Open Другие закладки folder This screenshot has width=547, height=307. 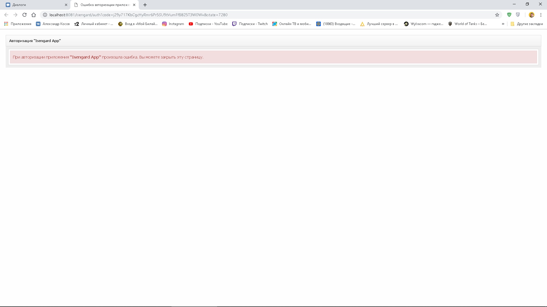point(526,24)
